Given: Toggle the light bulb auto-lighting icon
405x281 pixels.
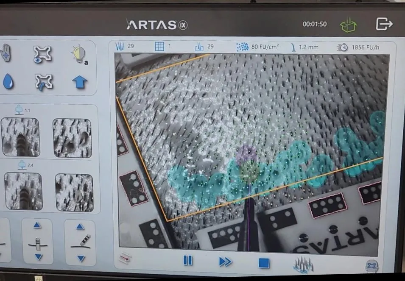Looking at the screenshot, I should click(x=80, y=55).
